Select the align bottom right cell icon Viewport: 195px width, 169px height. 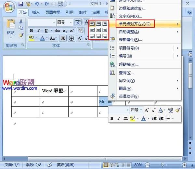coord(105,36)
